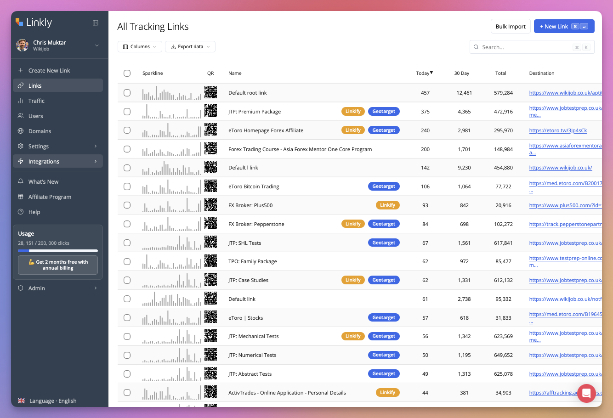Click the Linkify badge on JTP: Premium Package

click(x=353, y=111)
